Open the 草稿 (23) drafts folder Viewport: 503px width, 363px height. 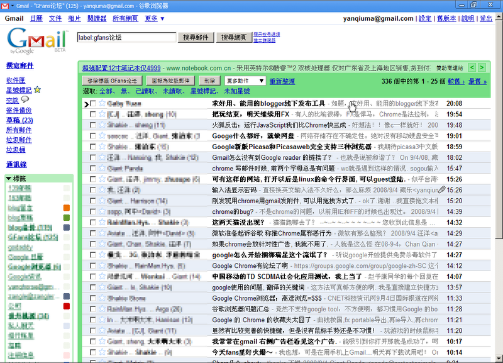[19, 120]
